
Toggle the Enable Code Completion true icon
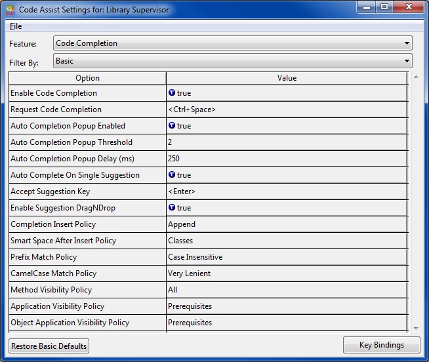coord(172,93)
